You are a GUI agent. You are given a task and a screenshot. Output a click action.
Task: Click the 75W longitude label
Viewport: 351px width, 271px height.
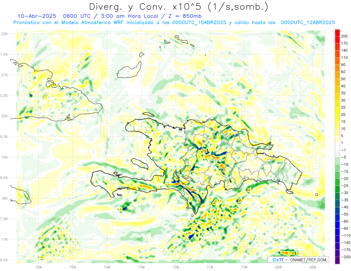pos(73,267)
